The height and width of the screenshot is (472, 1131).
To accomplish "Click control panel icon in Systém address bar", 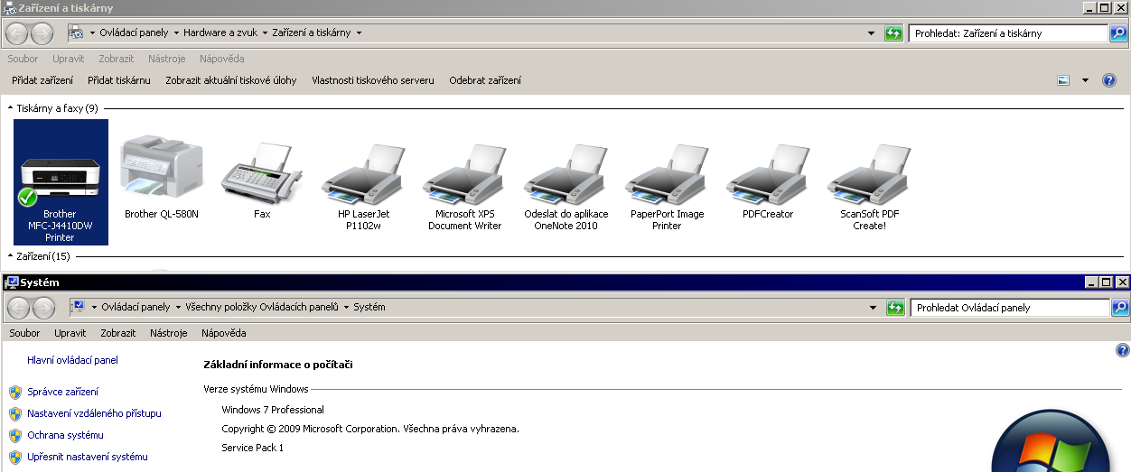I will pyautogui.click(x=78, y=307).
